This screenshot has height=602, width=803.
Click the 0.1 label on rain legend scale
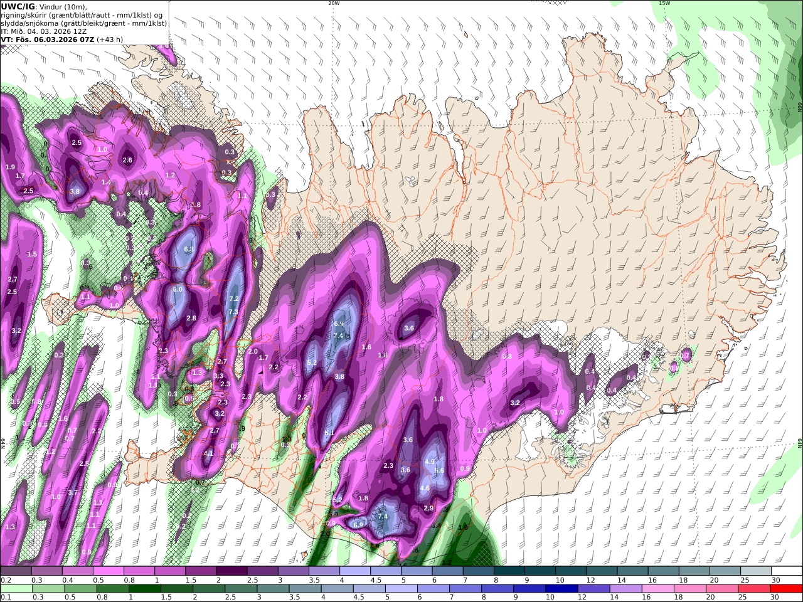pos(6,597)
